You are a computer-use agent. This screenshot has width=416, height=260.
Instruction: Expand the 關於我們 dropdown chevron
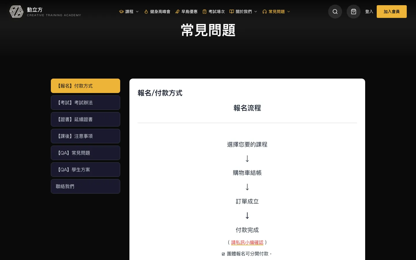(x=256, y=12)
